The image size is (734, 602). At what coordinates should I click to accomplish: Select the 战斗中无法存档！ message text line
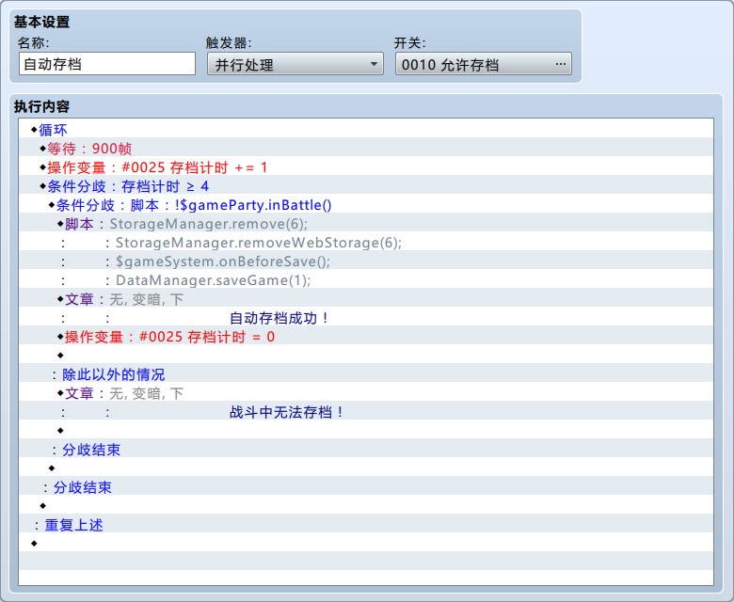pos(366,411)
